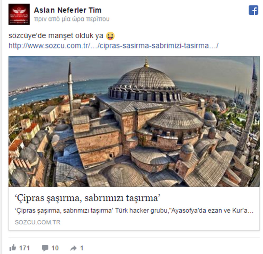This screenshot has height=254, width=263.
Task: Click the article description about Türk hacker grubu
Action: click(x=134, y=210)
